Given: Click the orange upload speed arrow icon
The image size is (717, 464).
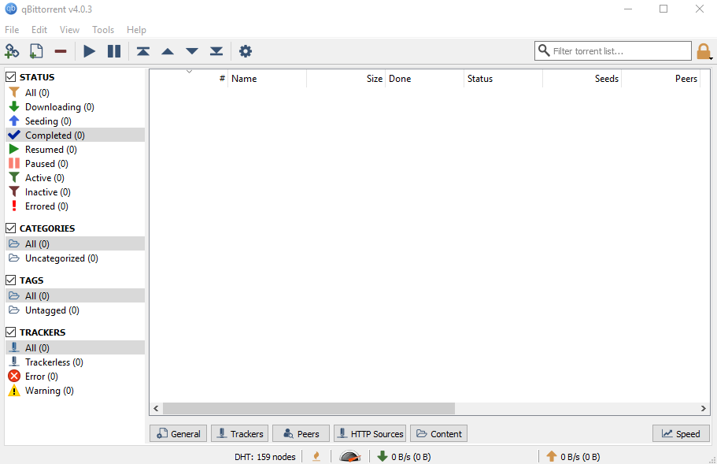Looking at the screenshot, I should tap(552, 456).
